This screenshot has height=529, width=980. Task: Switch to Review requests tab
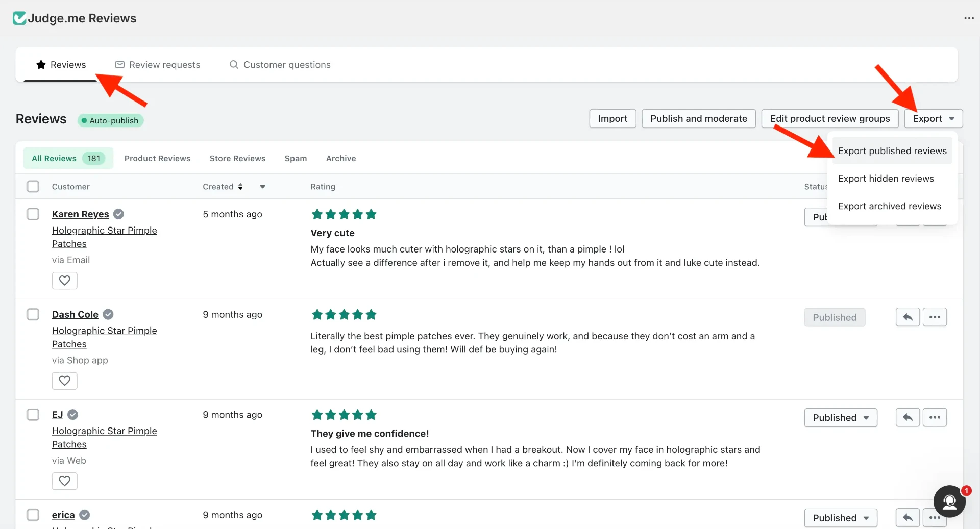(158, 65)
